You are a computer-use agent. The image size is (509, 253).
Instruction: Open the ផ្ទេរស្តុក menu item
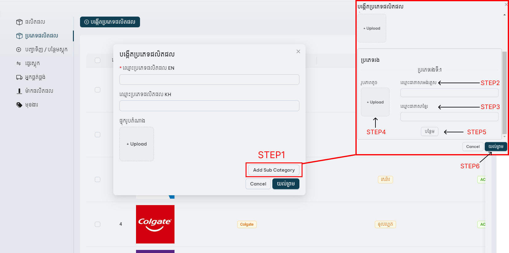(32, 64)
